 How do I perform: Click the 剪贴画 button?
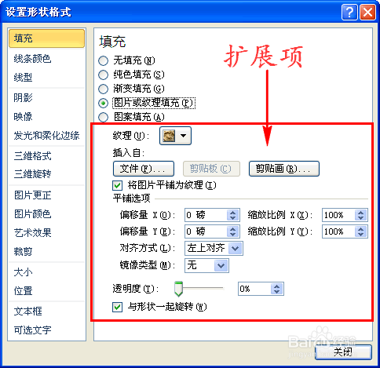click(x=284, y=169)
